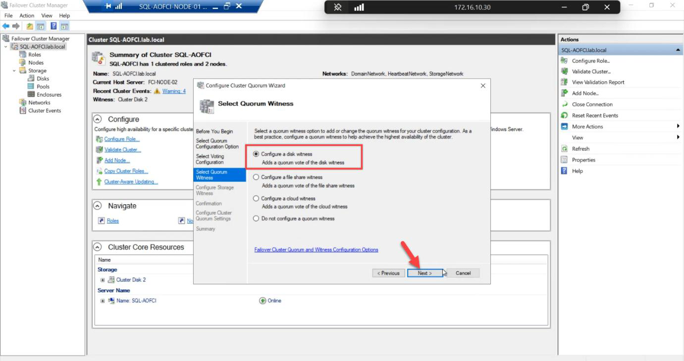Viewport: 684px width, 361px height.
Task: Expand Name: SQL-AOFCI server name resource
Action: click(103, 301)
